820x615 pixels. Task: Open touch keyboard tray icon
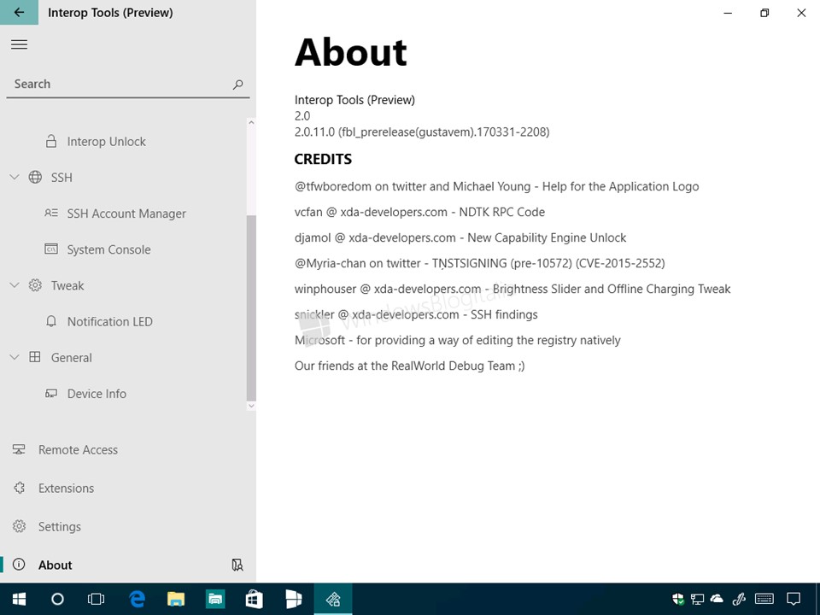764,598
